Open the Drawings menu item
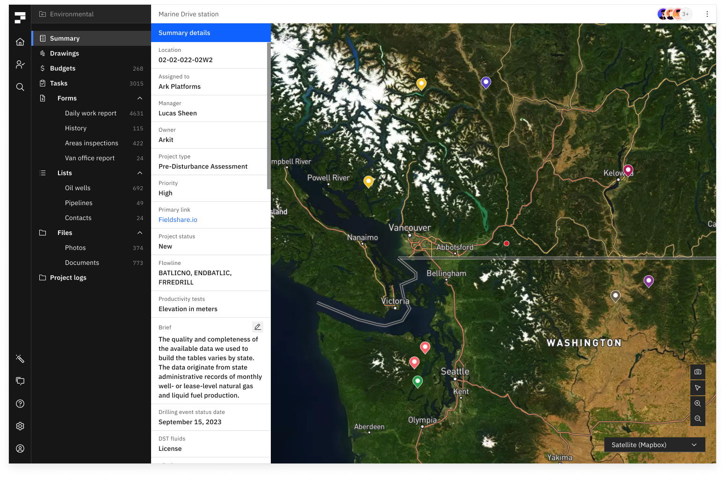Viewport: 725px width, 477px height. coord(65,53)
